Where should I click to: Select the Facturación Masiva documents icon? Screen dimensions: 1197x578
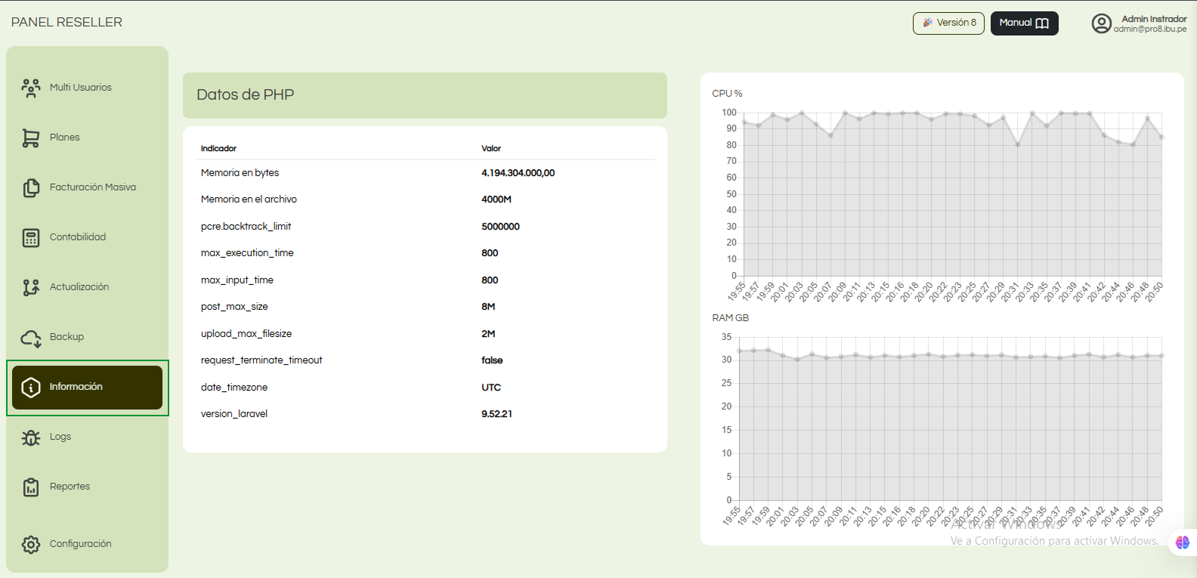pyautogui.click(x=31, y=187)
